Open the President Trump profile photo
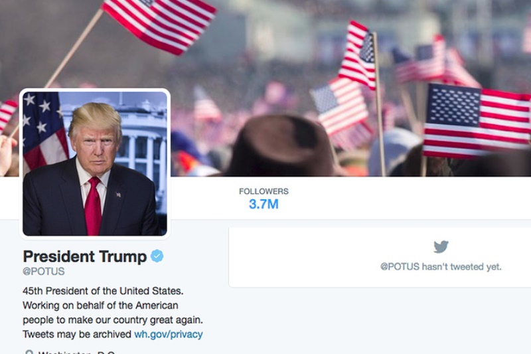 (95, 163)
